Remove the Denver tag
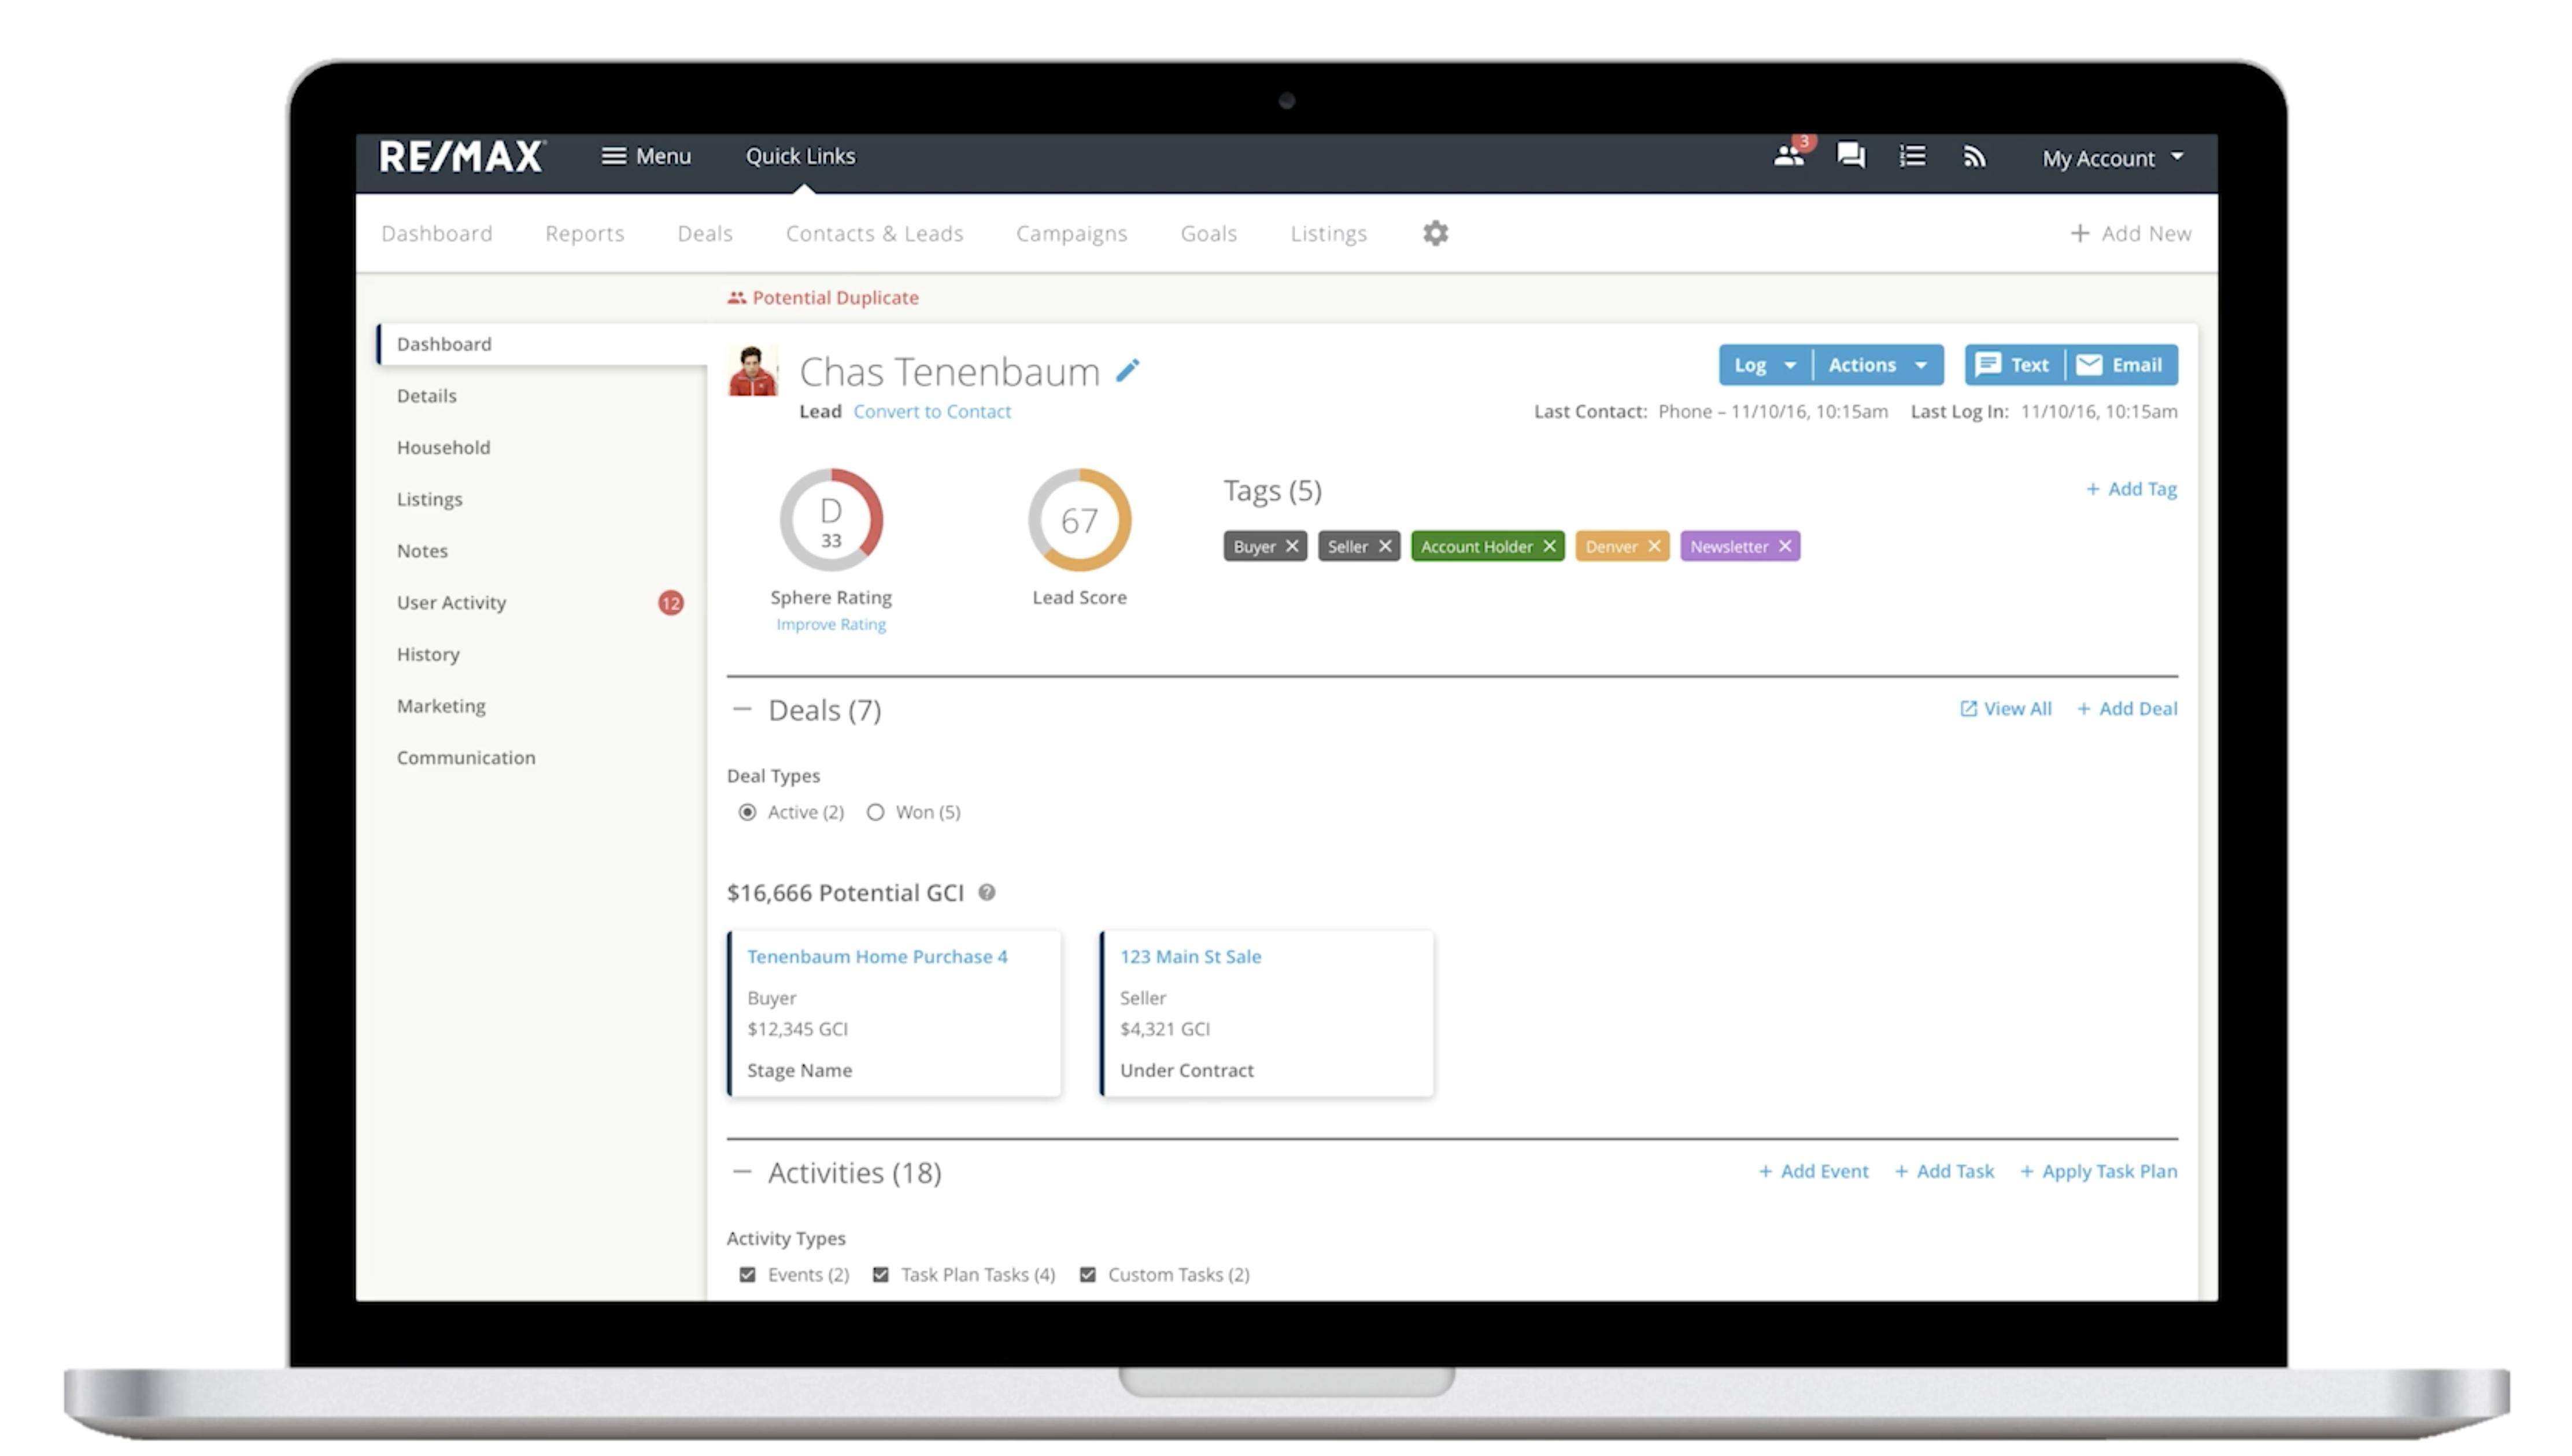2572x1456 pixels. [x=1655, y=546]
